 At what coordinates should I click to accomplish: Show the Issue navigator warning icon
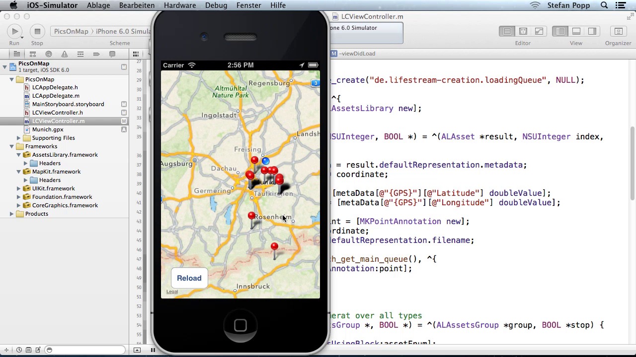[64, 54]
